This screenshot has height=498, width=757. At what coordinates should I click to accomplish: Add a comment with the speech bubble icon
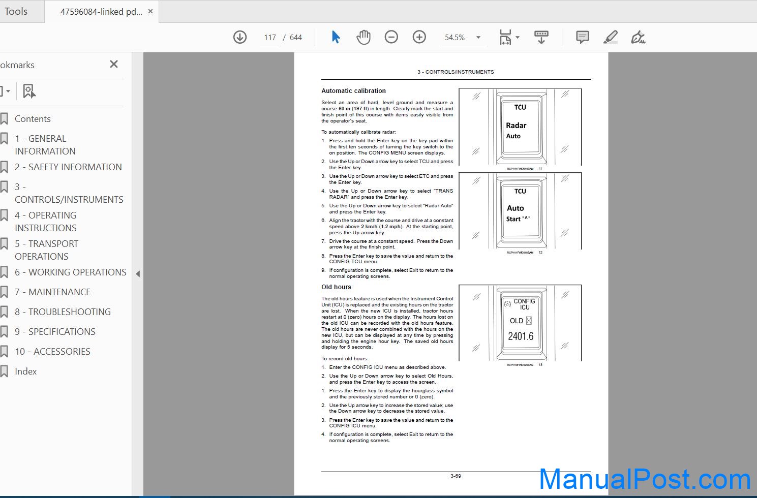[583, 37]
